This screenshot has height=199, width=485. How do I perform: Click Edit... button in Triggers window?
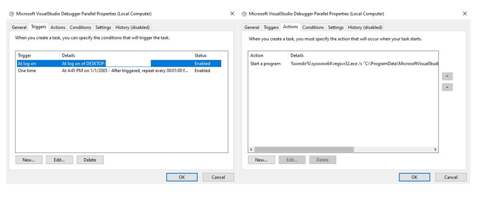pos(59,160)
